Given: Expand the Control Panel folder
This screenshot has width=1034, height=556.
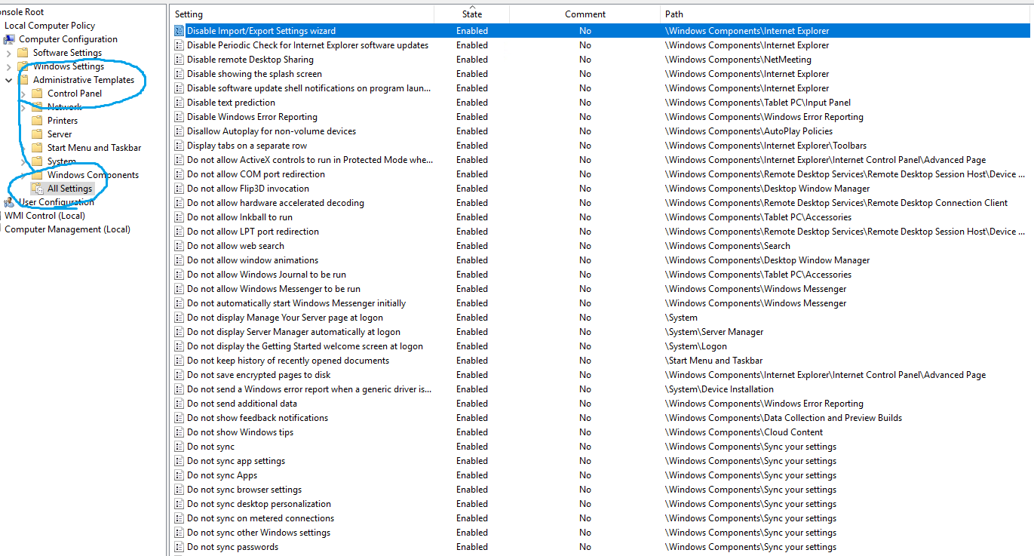Looking at the screenshot, I should pos(23,94).
